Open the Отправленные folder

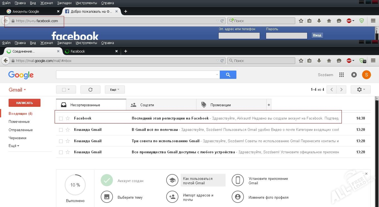click(21, 130)
